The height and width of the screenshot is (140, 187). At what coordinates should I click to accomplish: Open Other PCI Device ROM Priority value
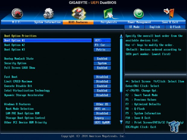click(102, 123)
